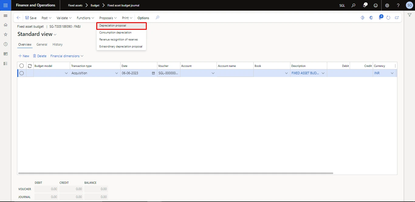Open the help question mark icon
This screenshot has width=415, height=202.
click(398, 5)
